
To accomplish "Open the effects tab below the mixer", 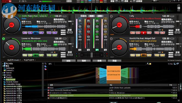I will 99,61.
